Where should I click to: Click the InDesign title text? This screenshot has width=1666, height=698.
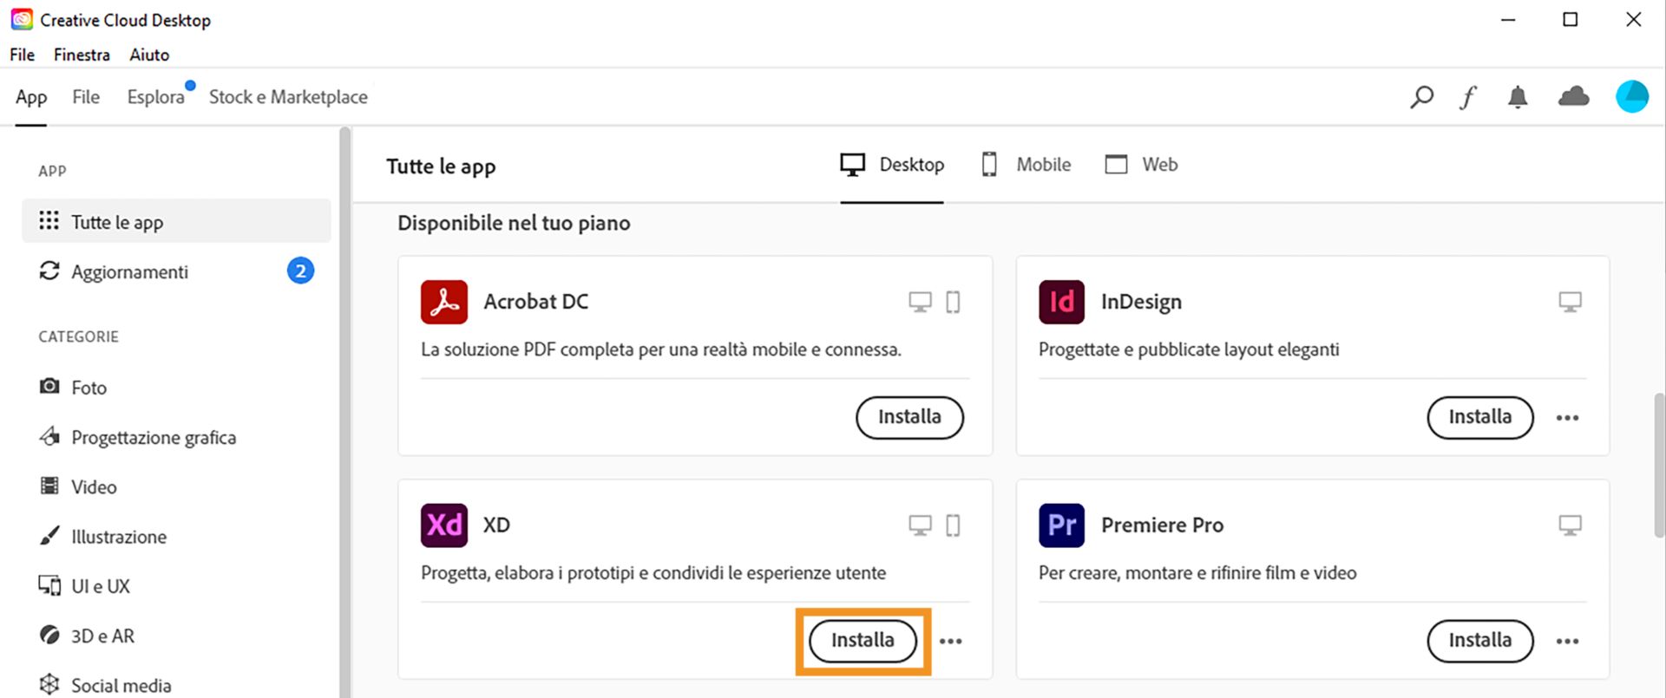pyautogui.click(x=1141, y=302)
